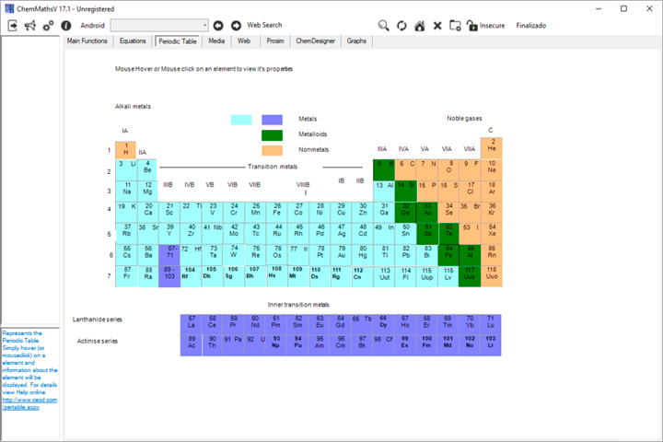Switch to the Graphs tab

tap(356, 41)
